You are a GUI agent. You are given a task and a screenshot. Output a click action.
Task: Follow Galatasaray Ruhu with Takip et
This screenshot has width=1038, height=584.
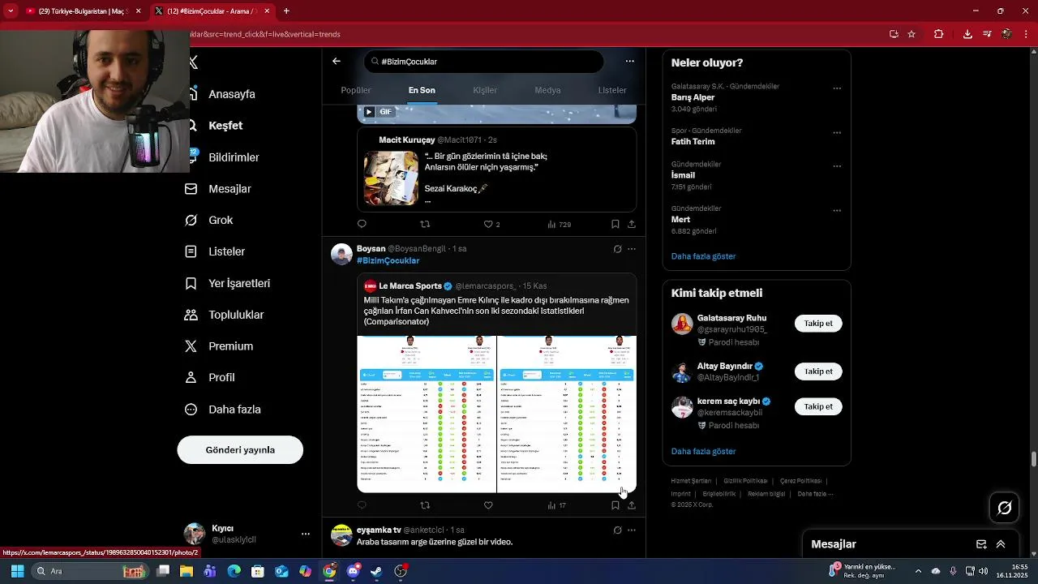coord(818,324)
